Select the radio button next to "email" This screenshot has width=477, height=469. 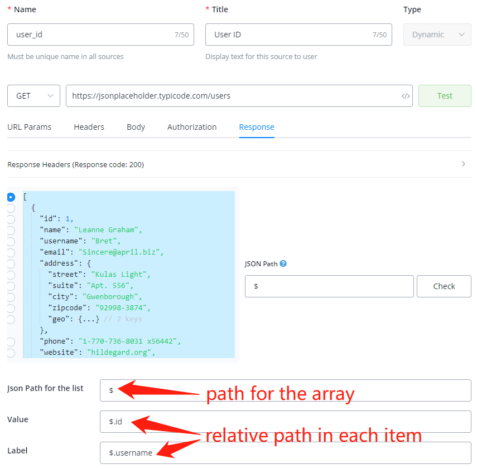coord(11,252)
